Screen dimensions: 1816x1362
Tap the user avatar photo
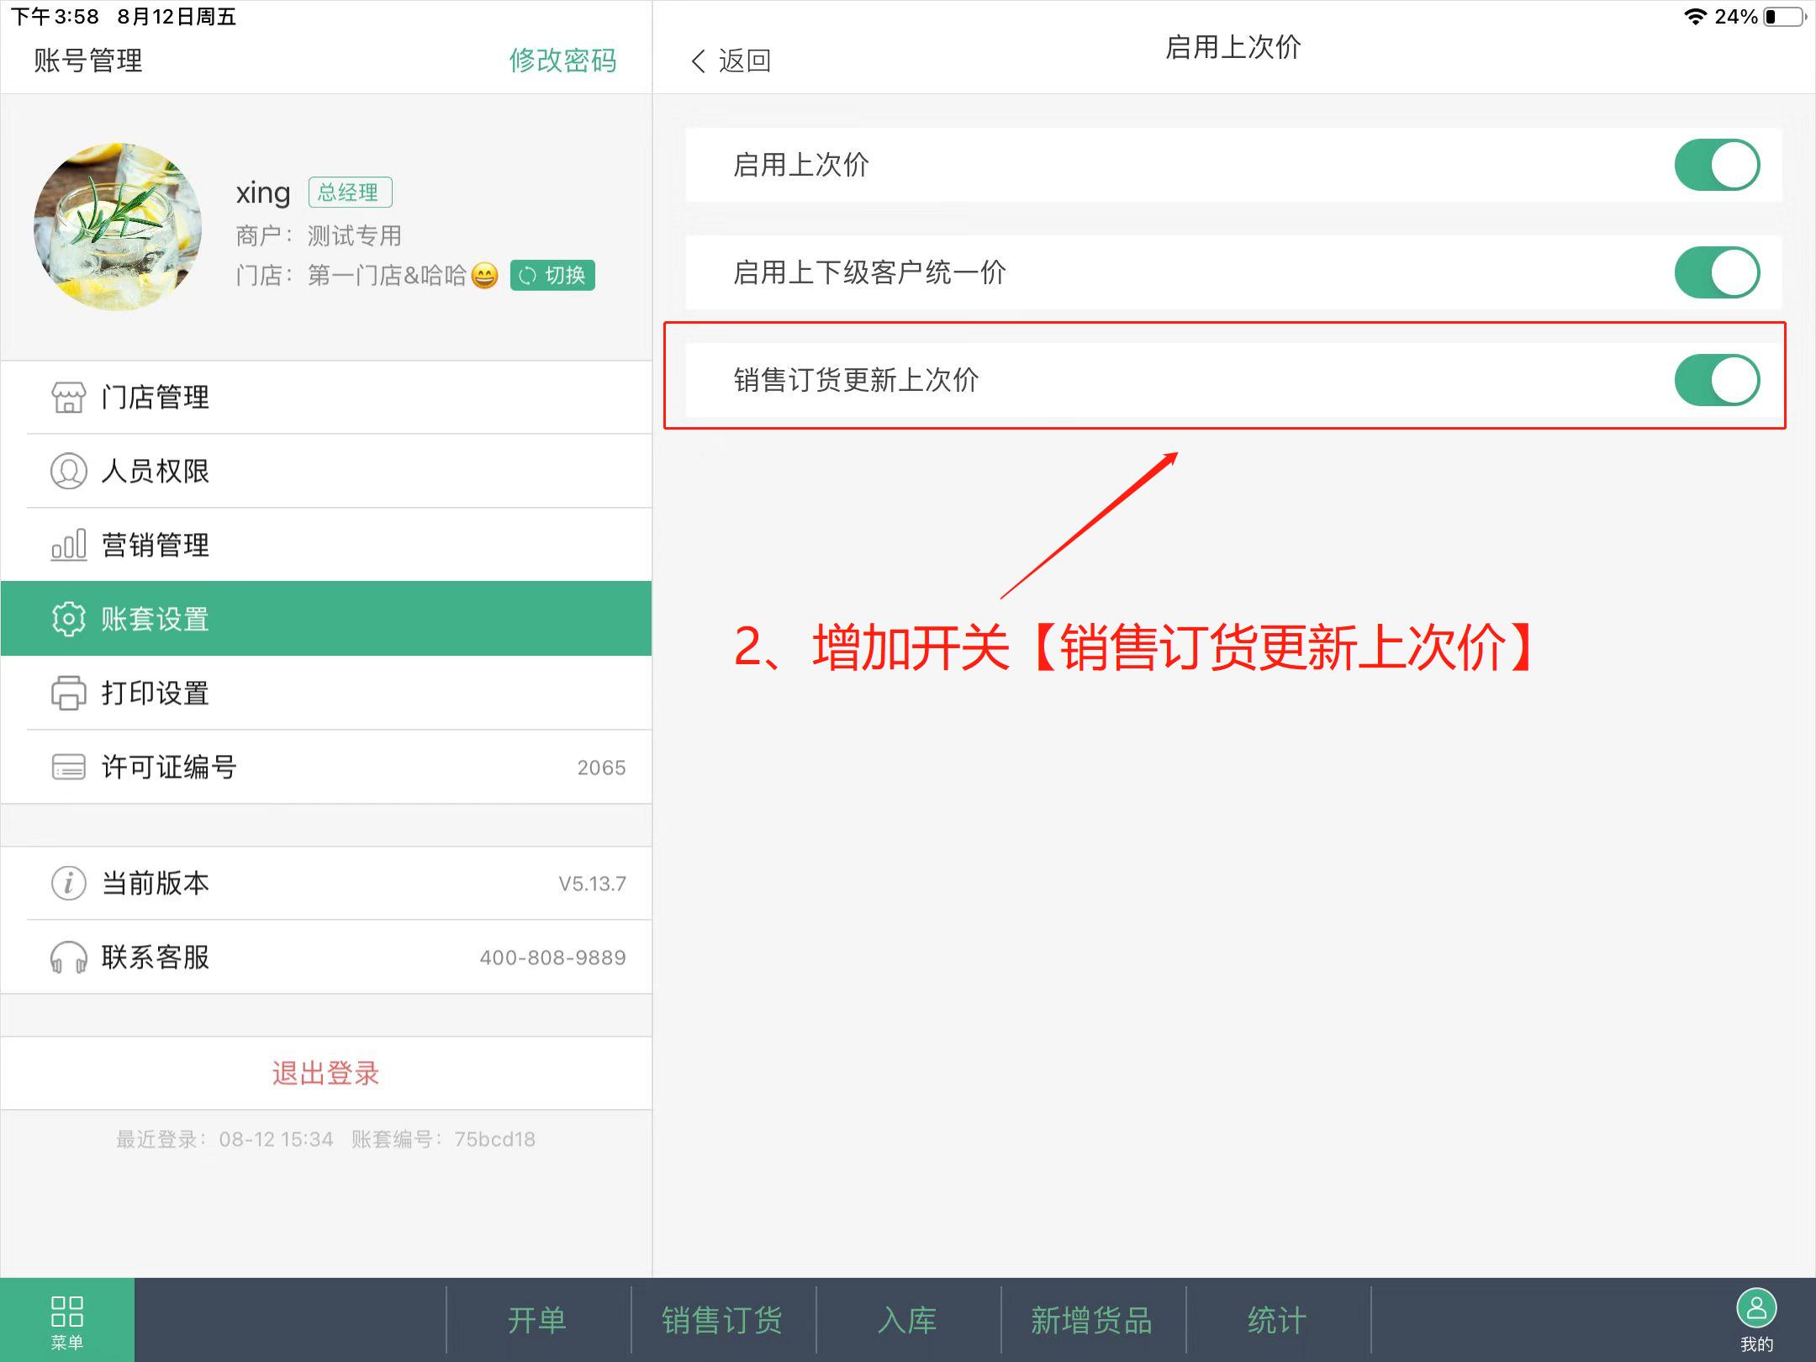118,227
